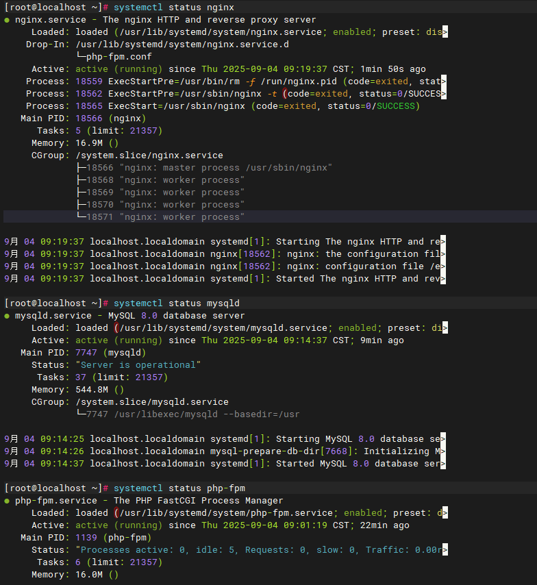The height and width of the screenshot is (585, 537).
Task: Click the command 'systemctl status mysqld'
Action: pos(177,303)
